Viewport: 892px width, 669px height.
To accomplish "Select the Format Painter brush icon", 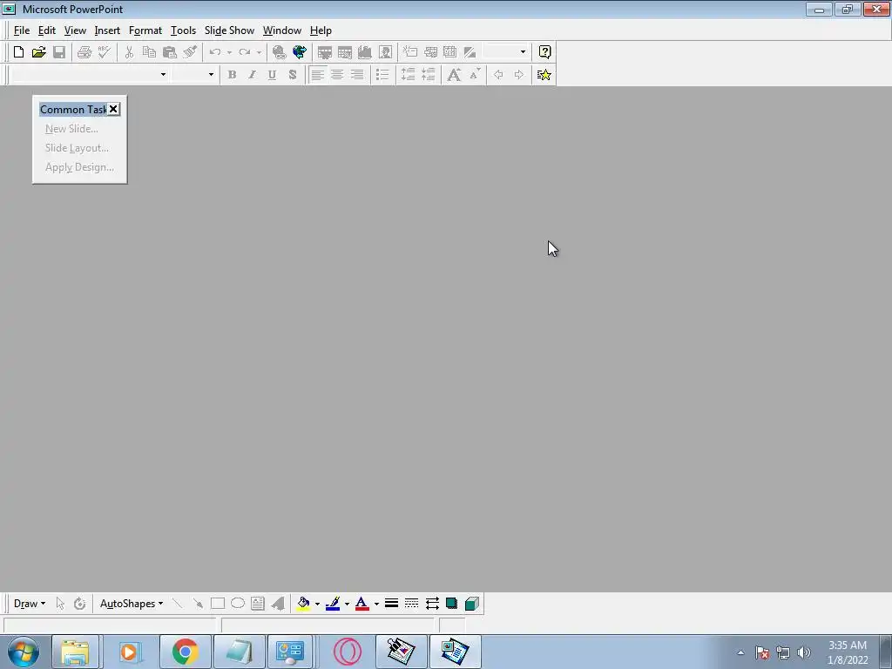I will [190, 52].
